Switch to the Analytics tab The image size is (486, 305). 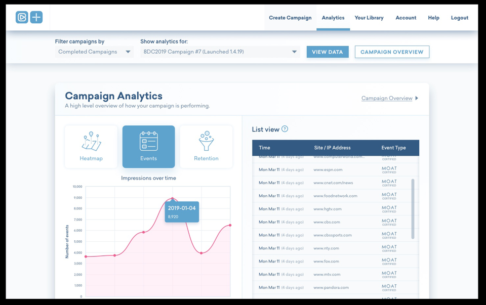coord(333,17)
